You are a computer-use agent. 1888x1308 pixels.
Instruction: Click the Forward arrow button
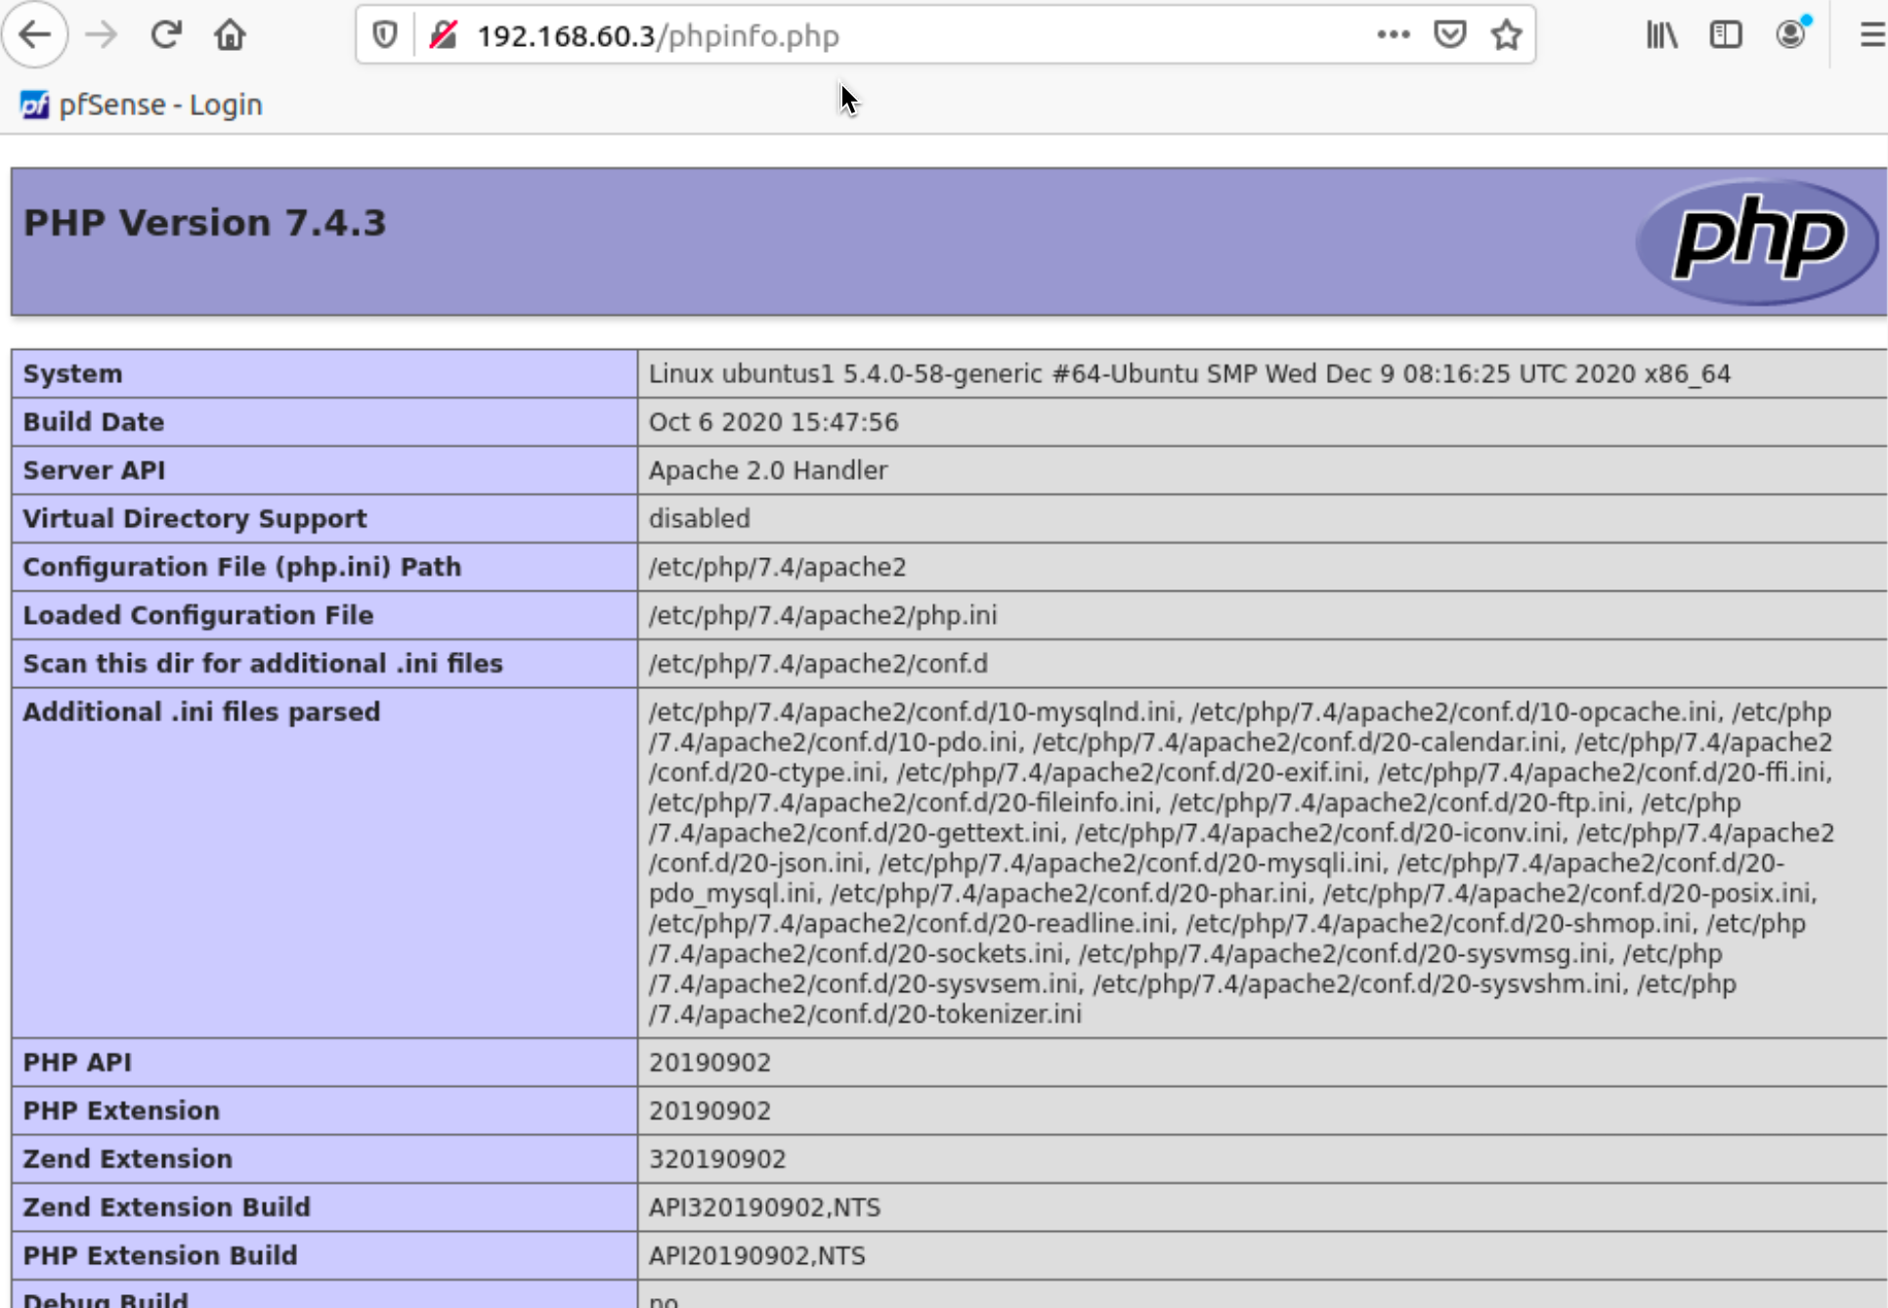(x=101, y=35)
